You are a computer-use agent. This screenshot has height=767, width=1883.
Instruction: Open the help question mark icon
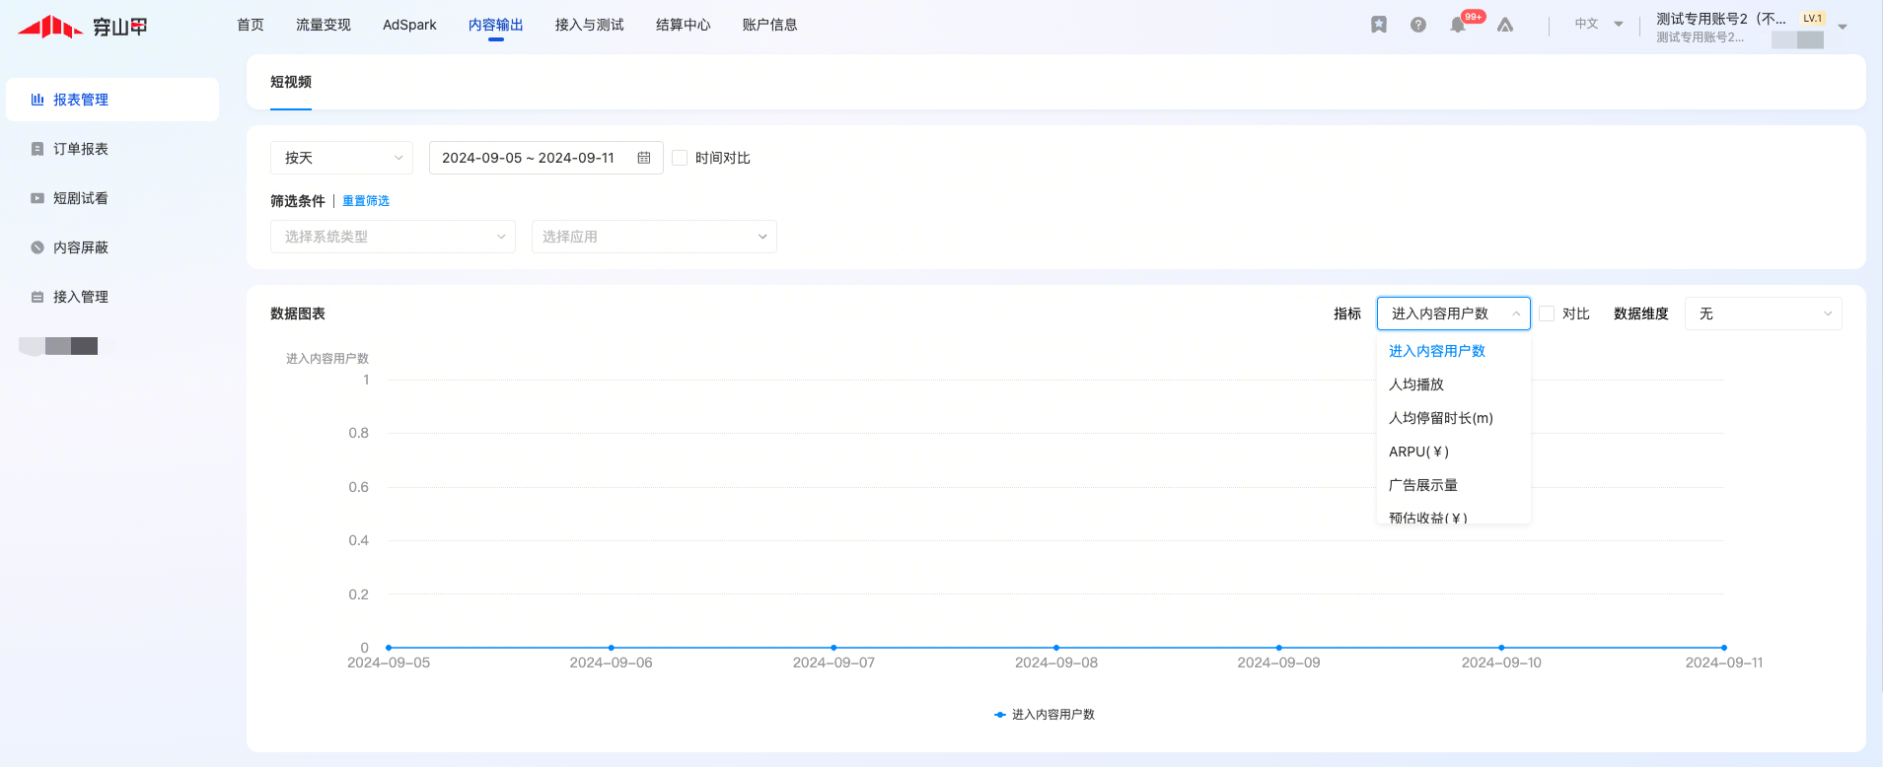1418,25
